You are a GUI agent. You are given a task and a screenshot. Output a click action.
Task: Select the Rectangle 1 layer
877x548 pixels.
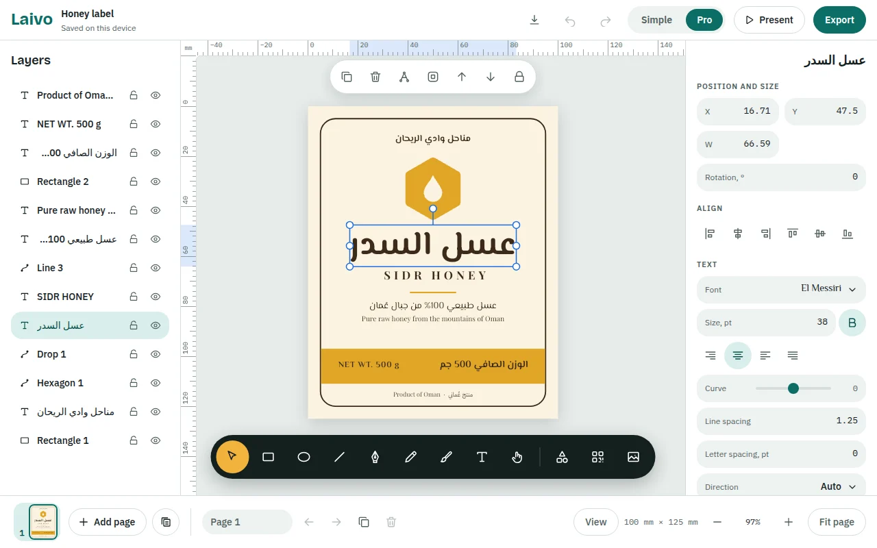pyautogui.click(x=90, y=440)
